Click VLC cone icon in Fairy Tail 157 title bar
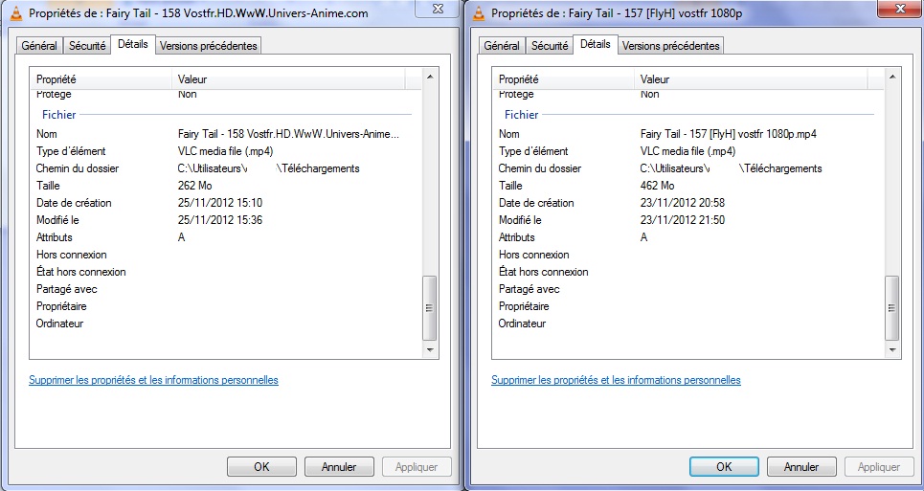The image size is (924, 491). [478, 14]
